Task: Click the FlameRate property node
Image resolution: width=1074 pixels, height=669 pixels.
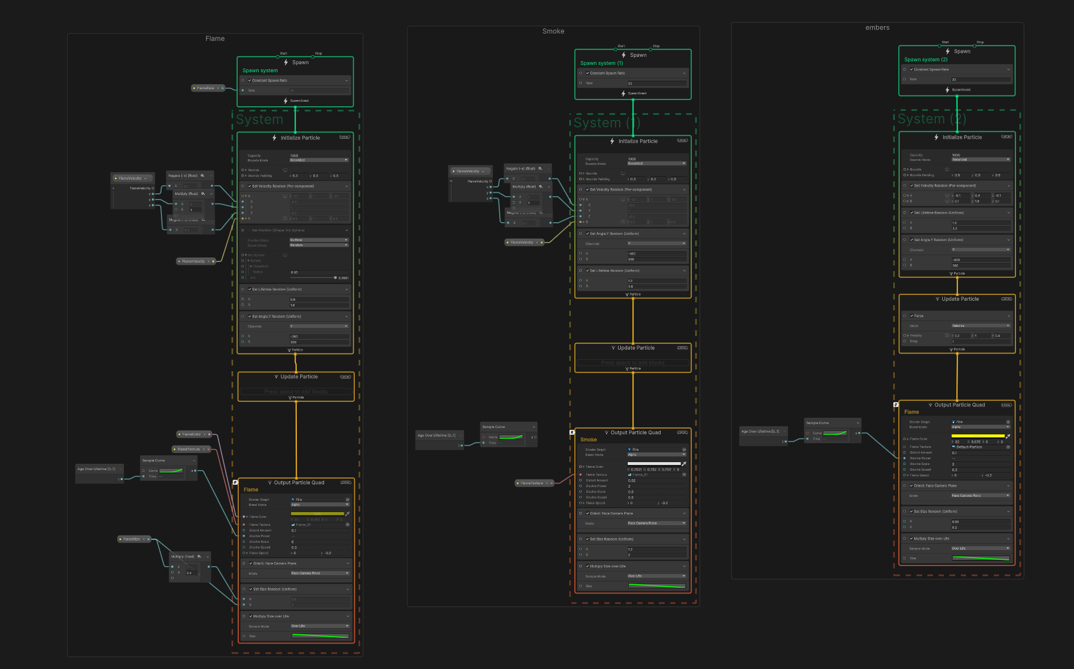Action: [x=206, y=88]
